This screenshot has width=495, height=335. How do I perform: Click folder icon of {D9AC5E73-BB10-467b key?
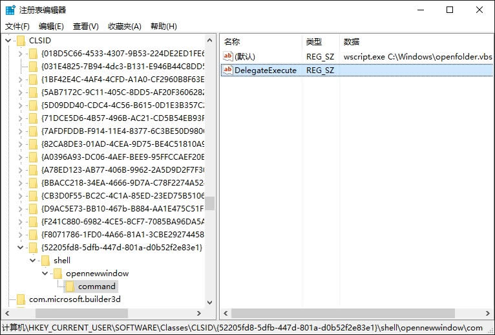click(x=33, y=209)
